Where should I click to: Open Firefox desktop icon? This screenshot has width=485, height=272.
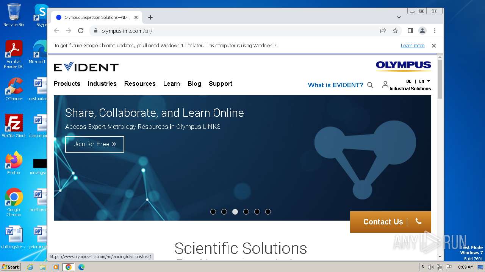(x=14, y=163)
